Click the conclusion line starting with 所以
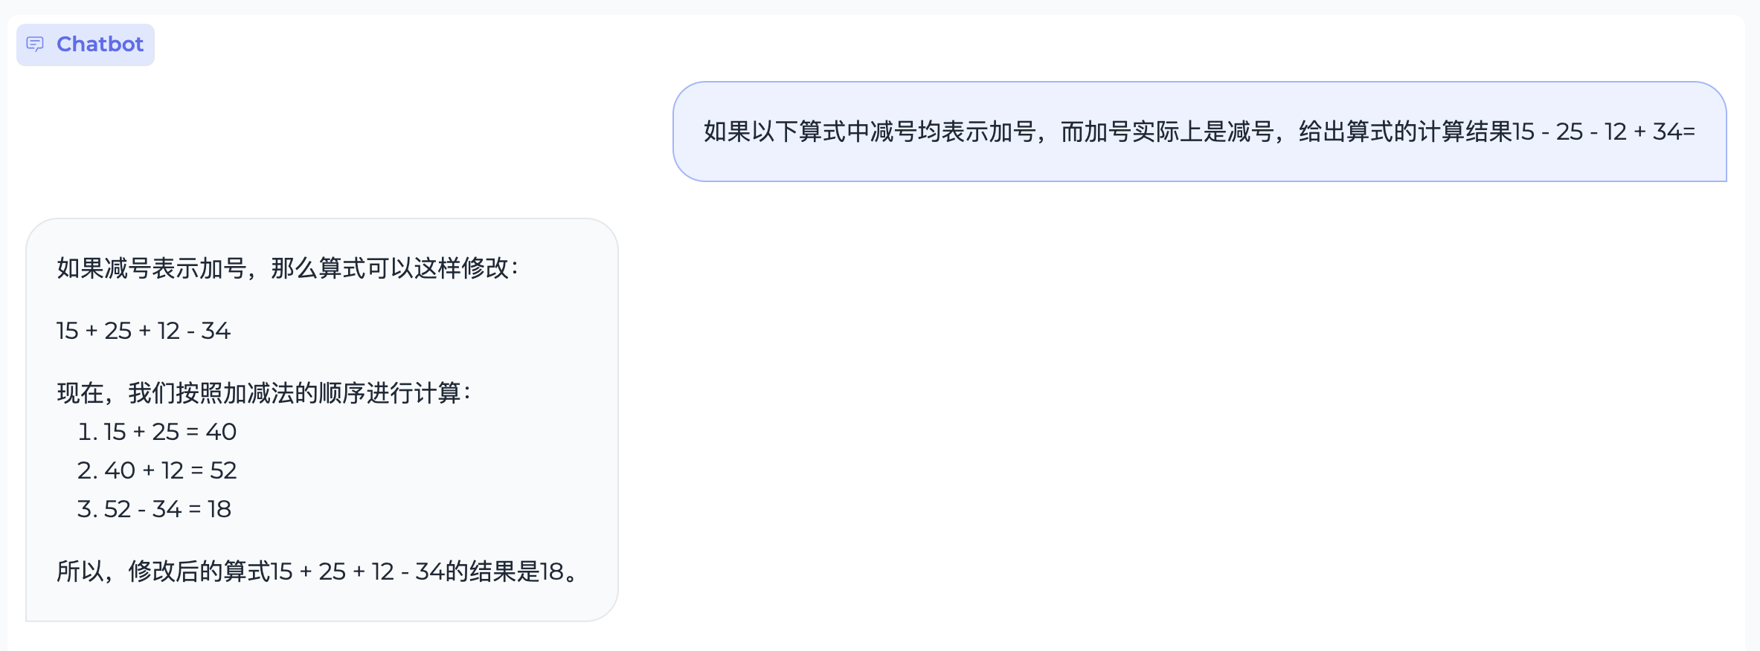Screen dimensions: 1760x651 [317, 571]
